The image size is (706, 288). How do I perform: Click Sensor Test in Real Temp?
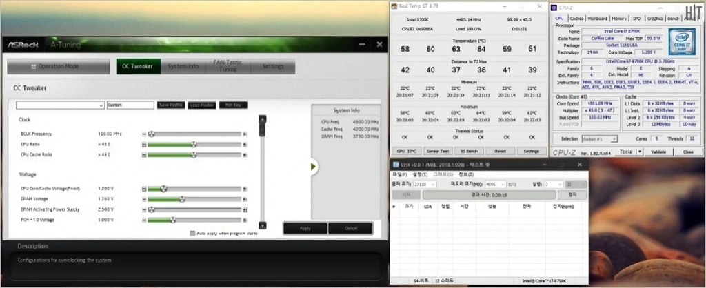pos(438,151)
